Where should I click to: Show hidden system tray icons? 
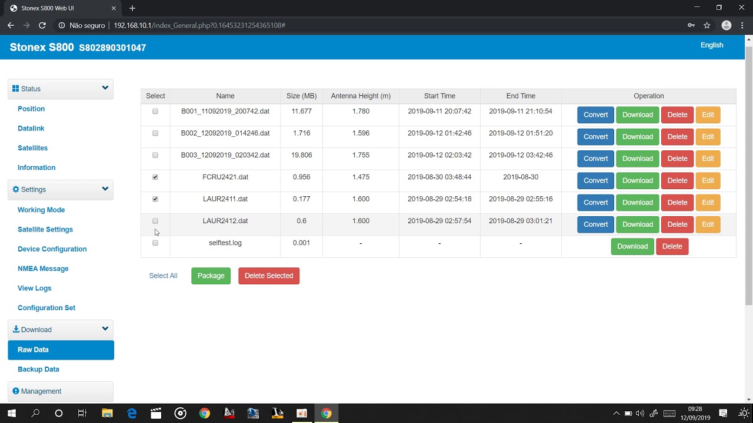pos(616,413)
